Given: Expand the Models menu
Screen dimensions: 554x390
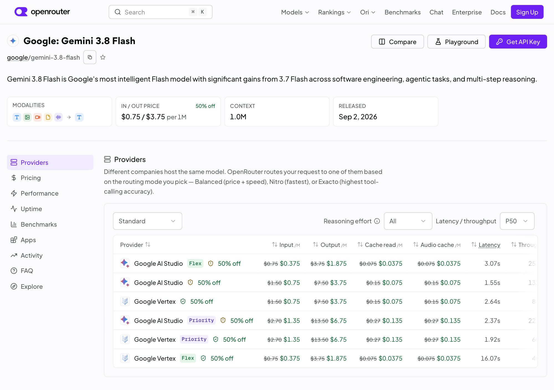Looking at the screenshot, I should click(295, 12).
